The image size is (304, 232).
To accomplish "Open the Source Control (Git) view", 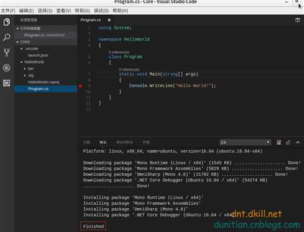I will (7, 53).
